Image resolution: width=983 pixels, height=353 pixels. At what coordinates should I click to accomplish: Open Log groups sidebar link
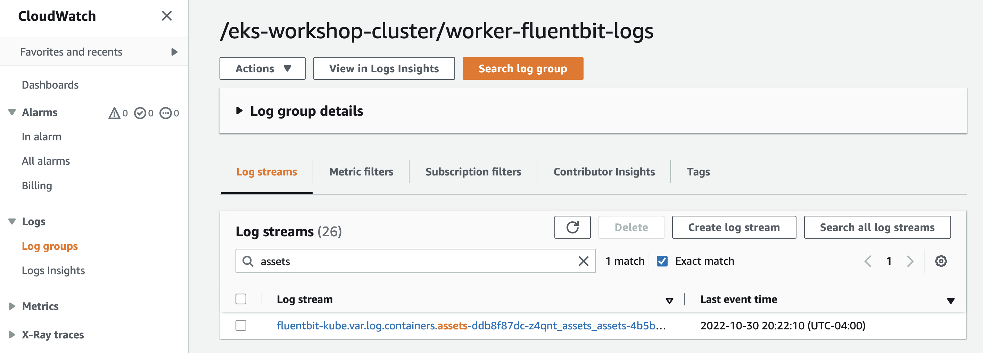50,246
